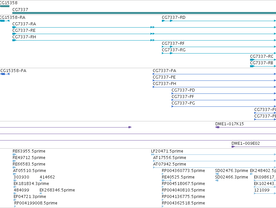Screen dimensions: 276x208
Task: Click the CG15358-PA protein glyph
Action: pos(5,74)
